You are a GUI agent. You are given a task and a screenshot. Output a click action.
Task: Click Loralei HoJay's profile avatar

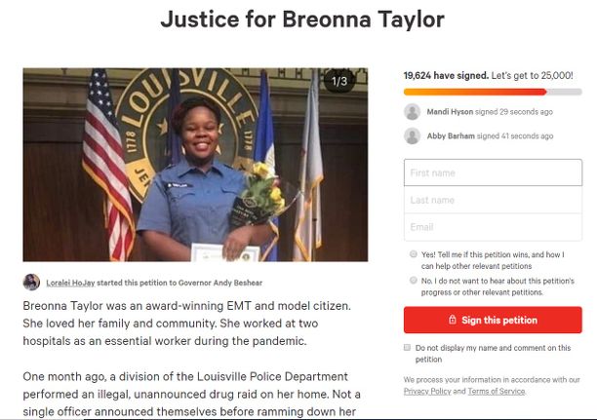[31, 283]
